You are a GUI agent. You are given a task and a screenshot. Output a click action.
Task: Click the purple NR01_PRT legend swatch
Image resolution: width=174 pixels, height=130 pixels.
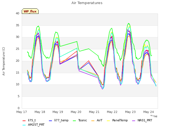tap(133, 121)
